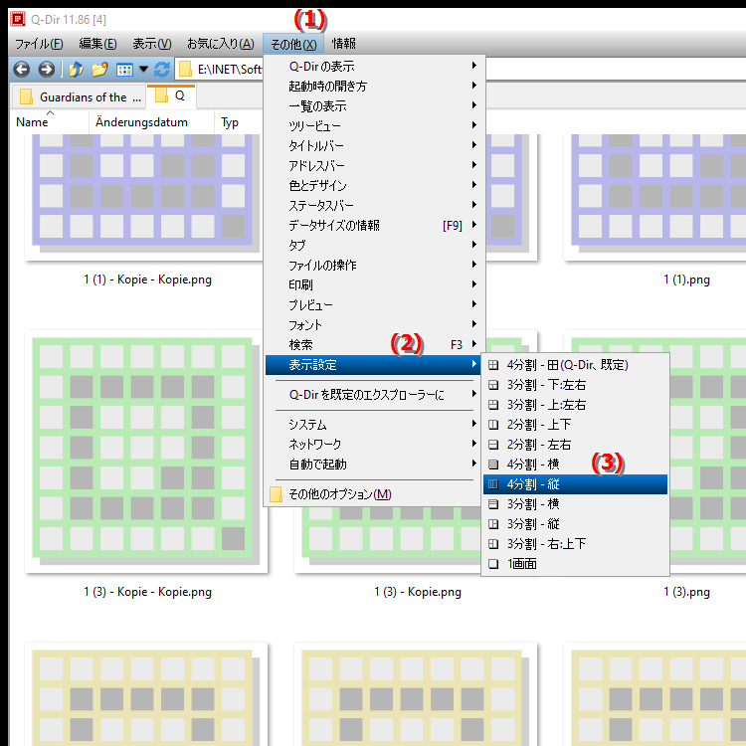Open the 情報 menu
This screenshot has height=746, width=746.
(x=343, y=44)
